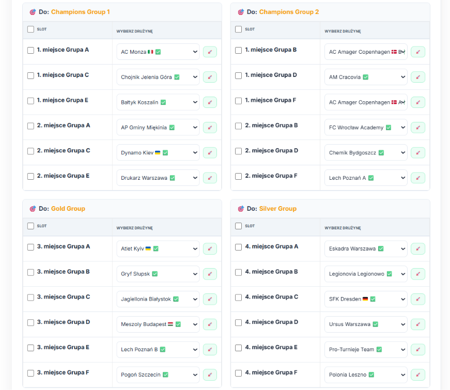Viewport: 450px width, 390px height.
Task: Check the 3. miejsce Grupa F slot
Action: [30, 373]
